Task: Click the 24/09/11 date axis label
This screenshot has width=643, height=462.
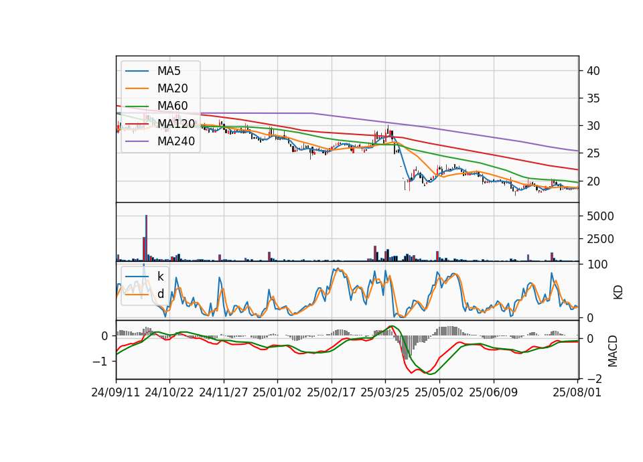Action: 116,392
